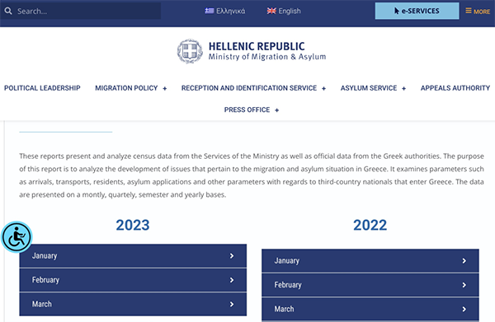495x322 pixels.
Task: Expand Asylum Service plus sign
Action: point(403,89)
